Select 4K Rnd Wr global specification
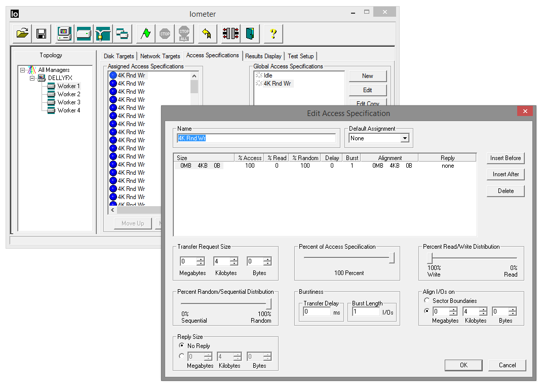Screen dimensions: 543x388 (x=277, y=84)
